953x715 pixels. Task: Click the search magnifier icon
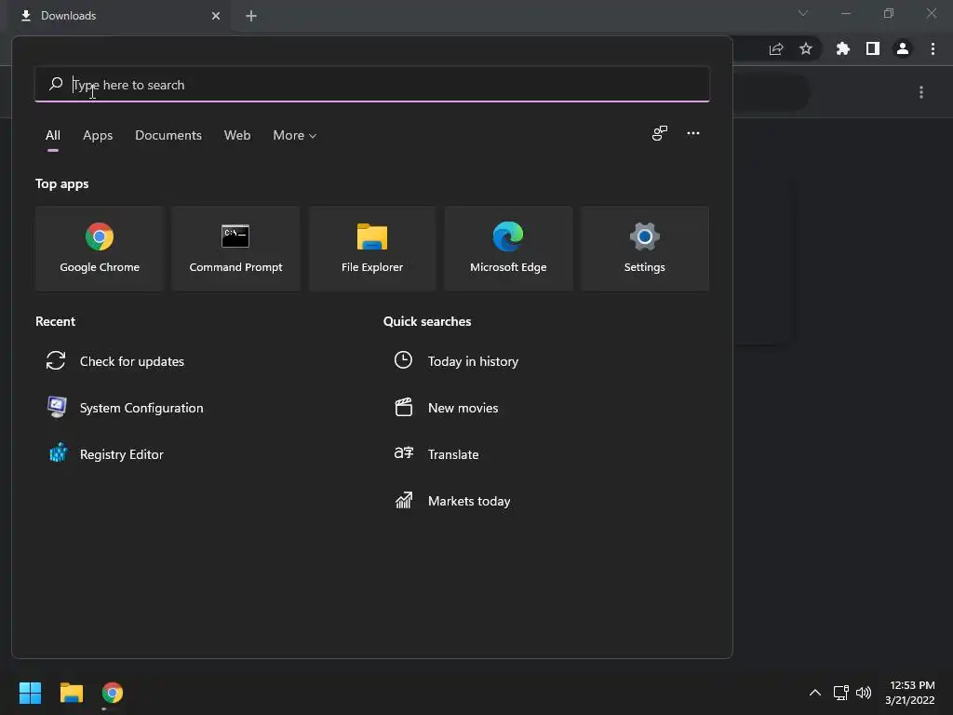(x=56, y=84)
